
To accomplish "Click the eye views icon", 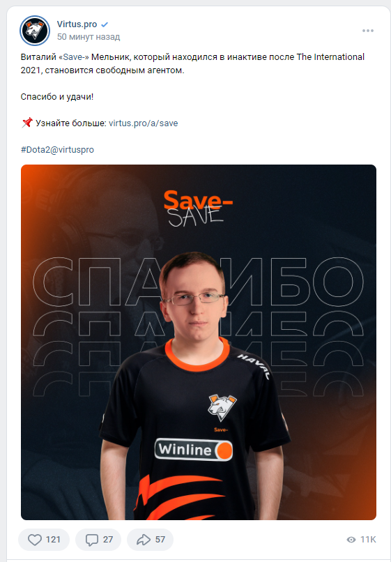I will pyautogui.click(x=351, y=540).
